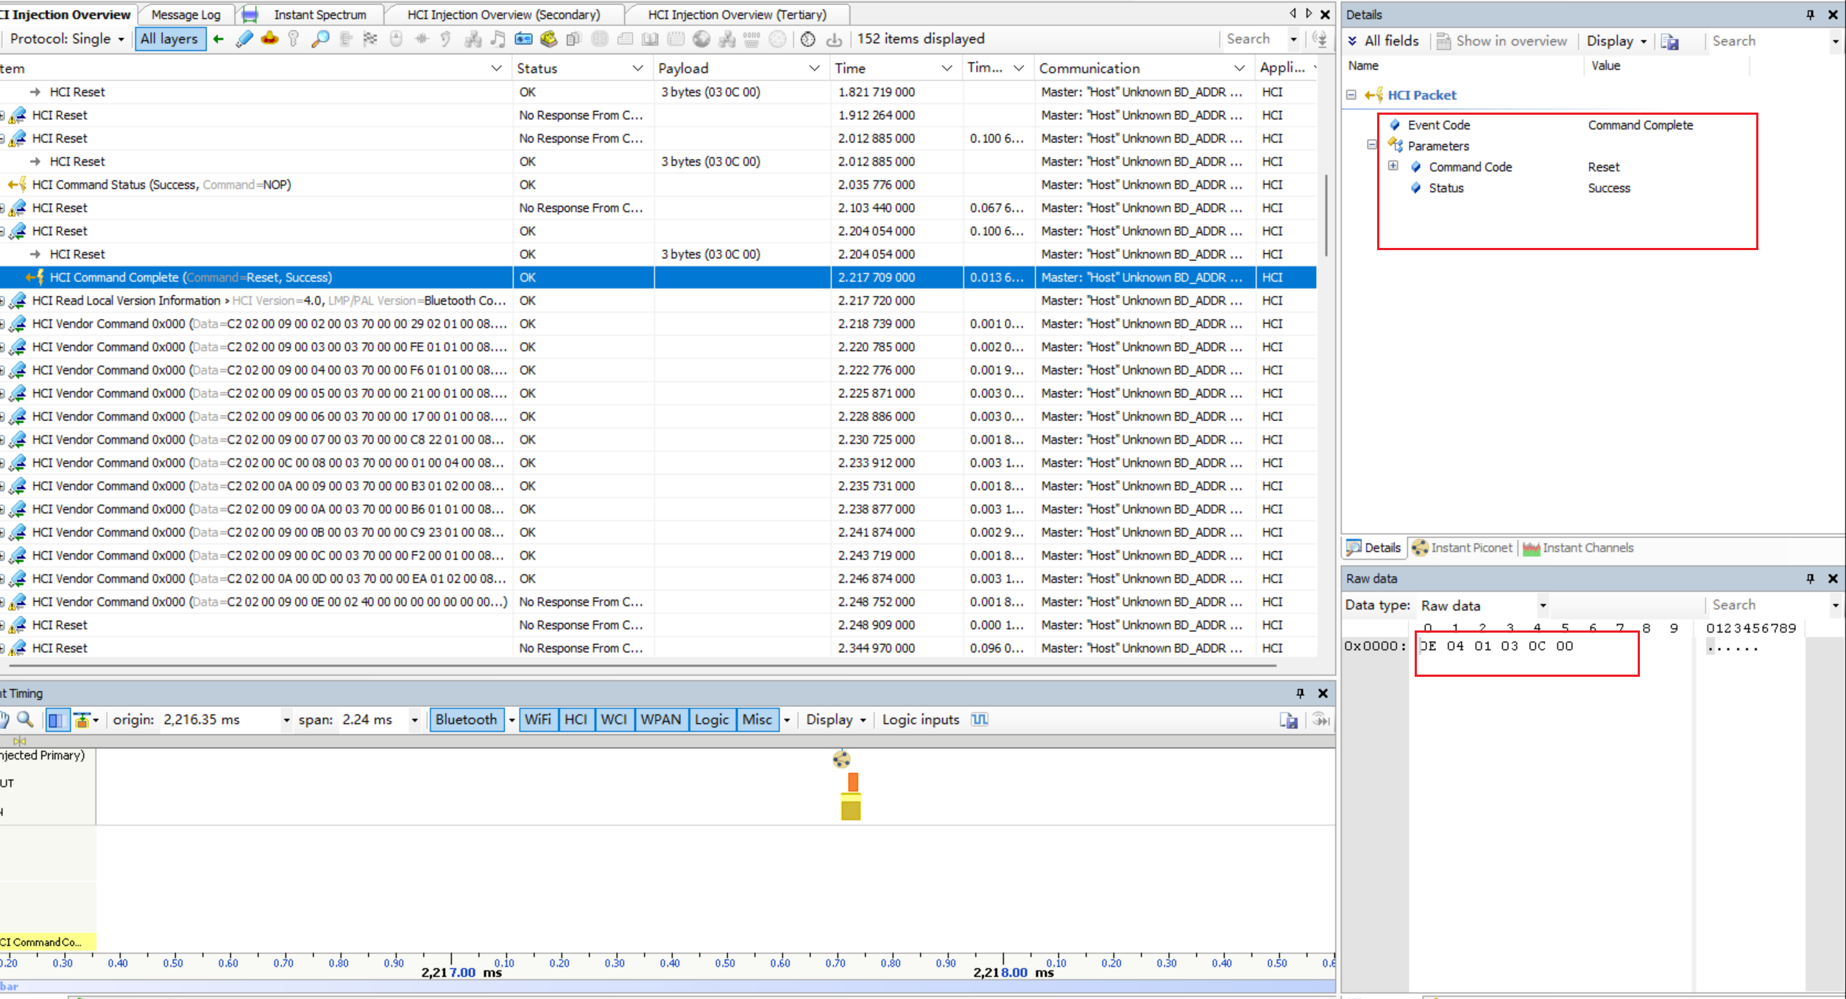
Task: Click the yellow telephone filter icon
Action: pos(548,39)
